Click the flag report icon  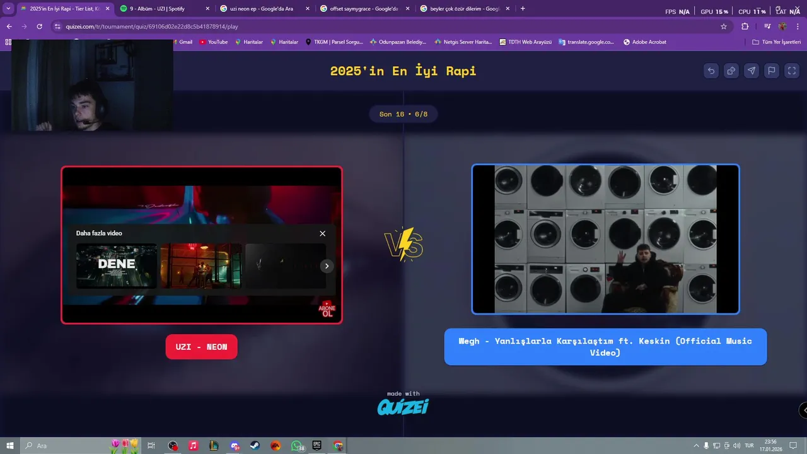pos(772,71)
